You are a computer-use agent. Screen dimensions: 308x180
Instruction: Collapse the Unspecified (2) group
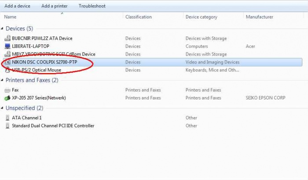(x=3, y=108)
